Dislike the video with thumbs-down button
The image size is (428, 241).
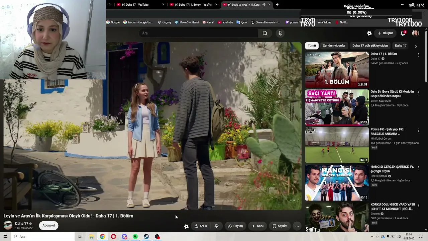click(217, 226)
